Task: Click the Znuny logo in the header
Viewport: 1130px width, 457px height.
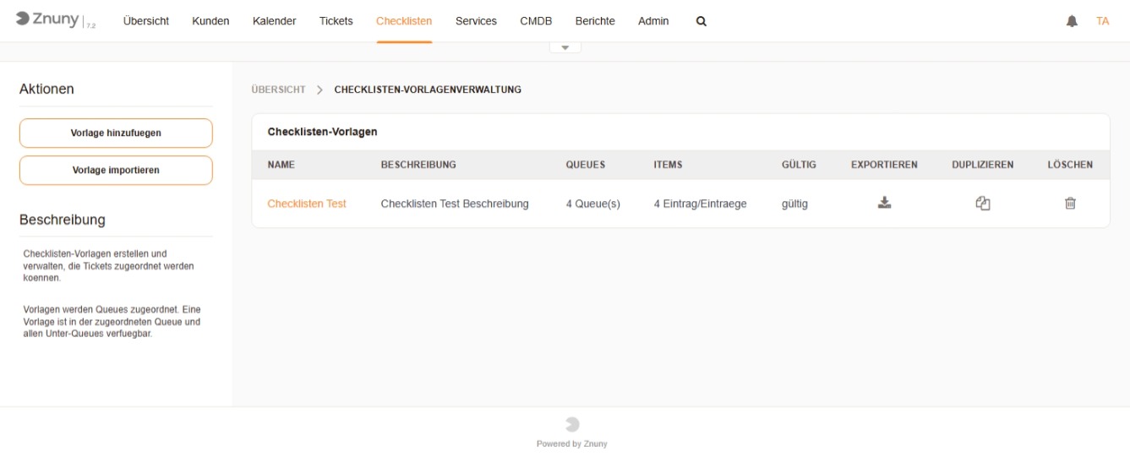Action: 49,21
